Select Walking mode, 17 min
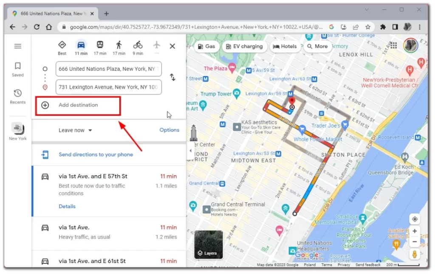 coord(119,48)
